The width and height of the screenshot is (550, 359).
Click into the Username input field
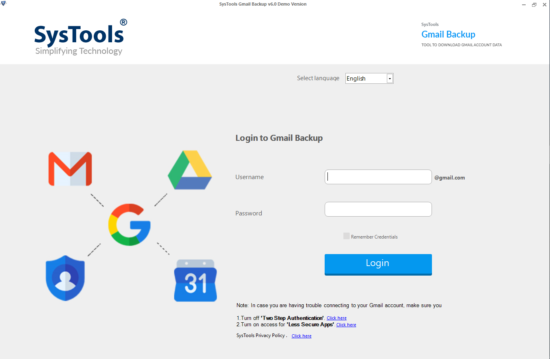378,177
